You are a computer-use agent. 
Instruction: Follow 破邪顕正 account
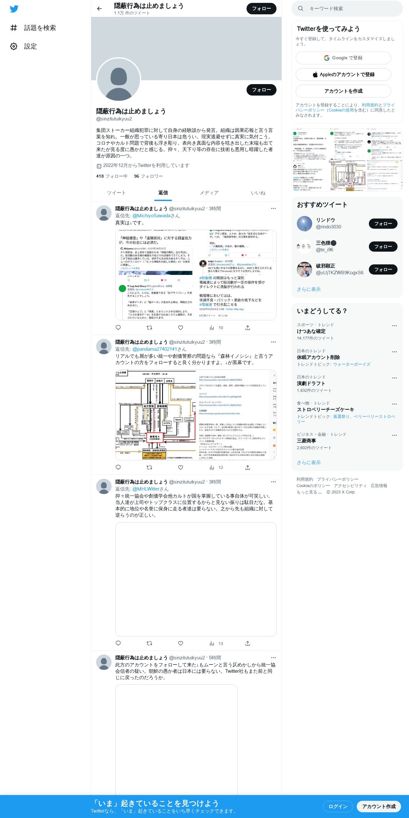click(x=383, y=269)
